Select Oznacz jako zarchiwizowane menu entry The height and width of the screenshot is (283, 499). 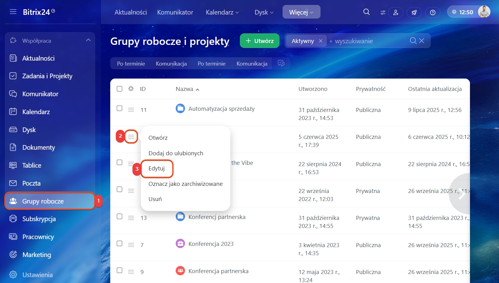pos(185,184)
